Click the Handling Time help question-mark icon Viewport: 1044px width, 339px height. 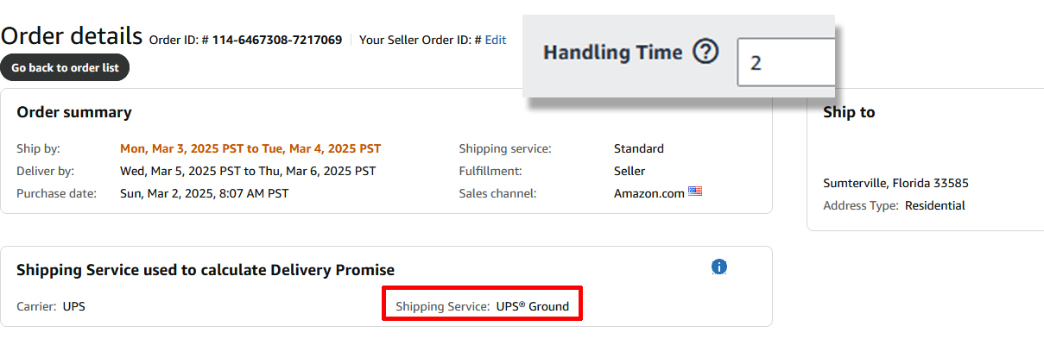coord(705,53)
